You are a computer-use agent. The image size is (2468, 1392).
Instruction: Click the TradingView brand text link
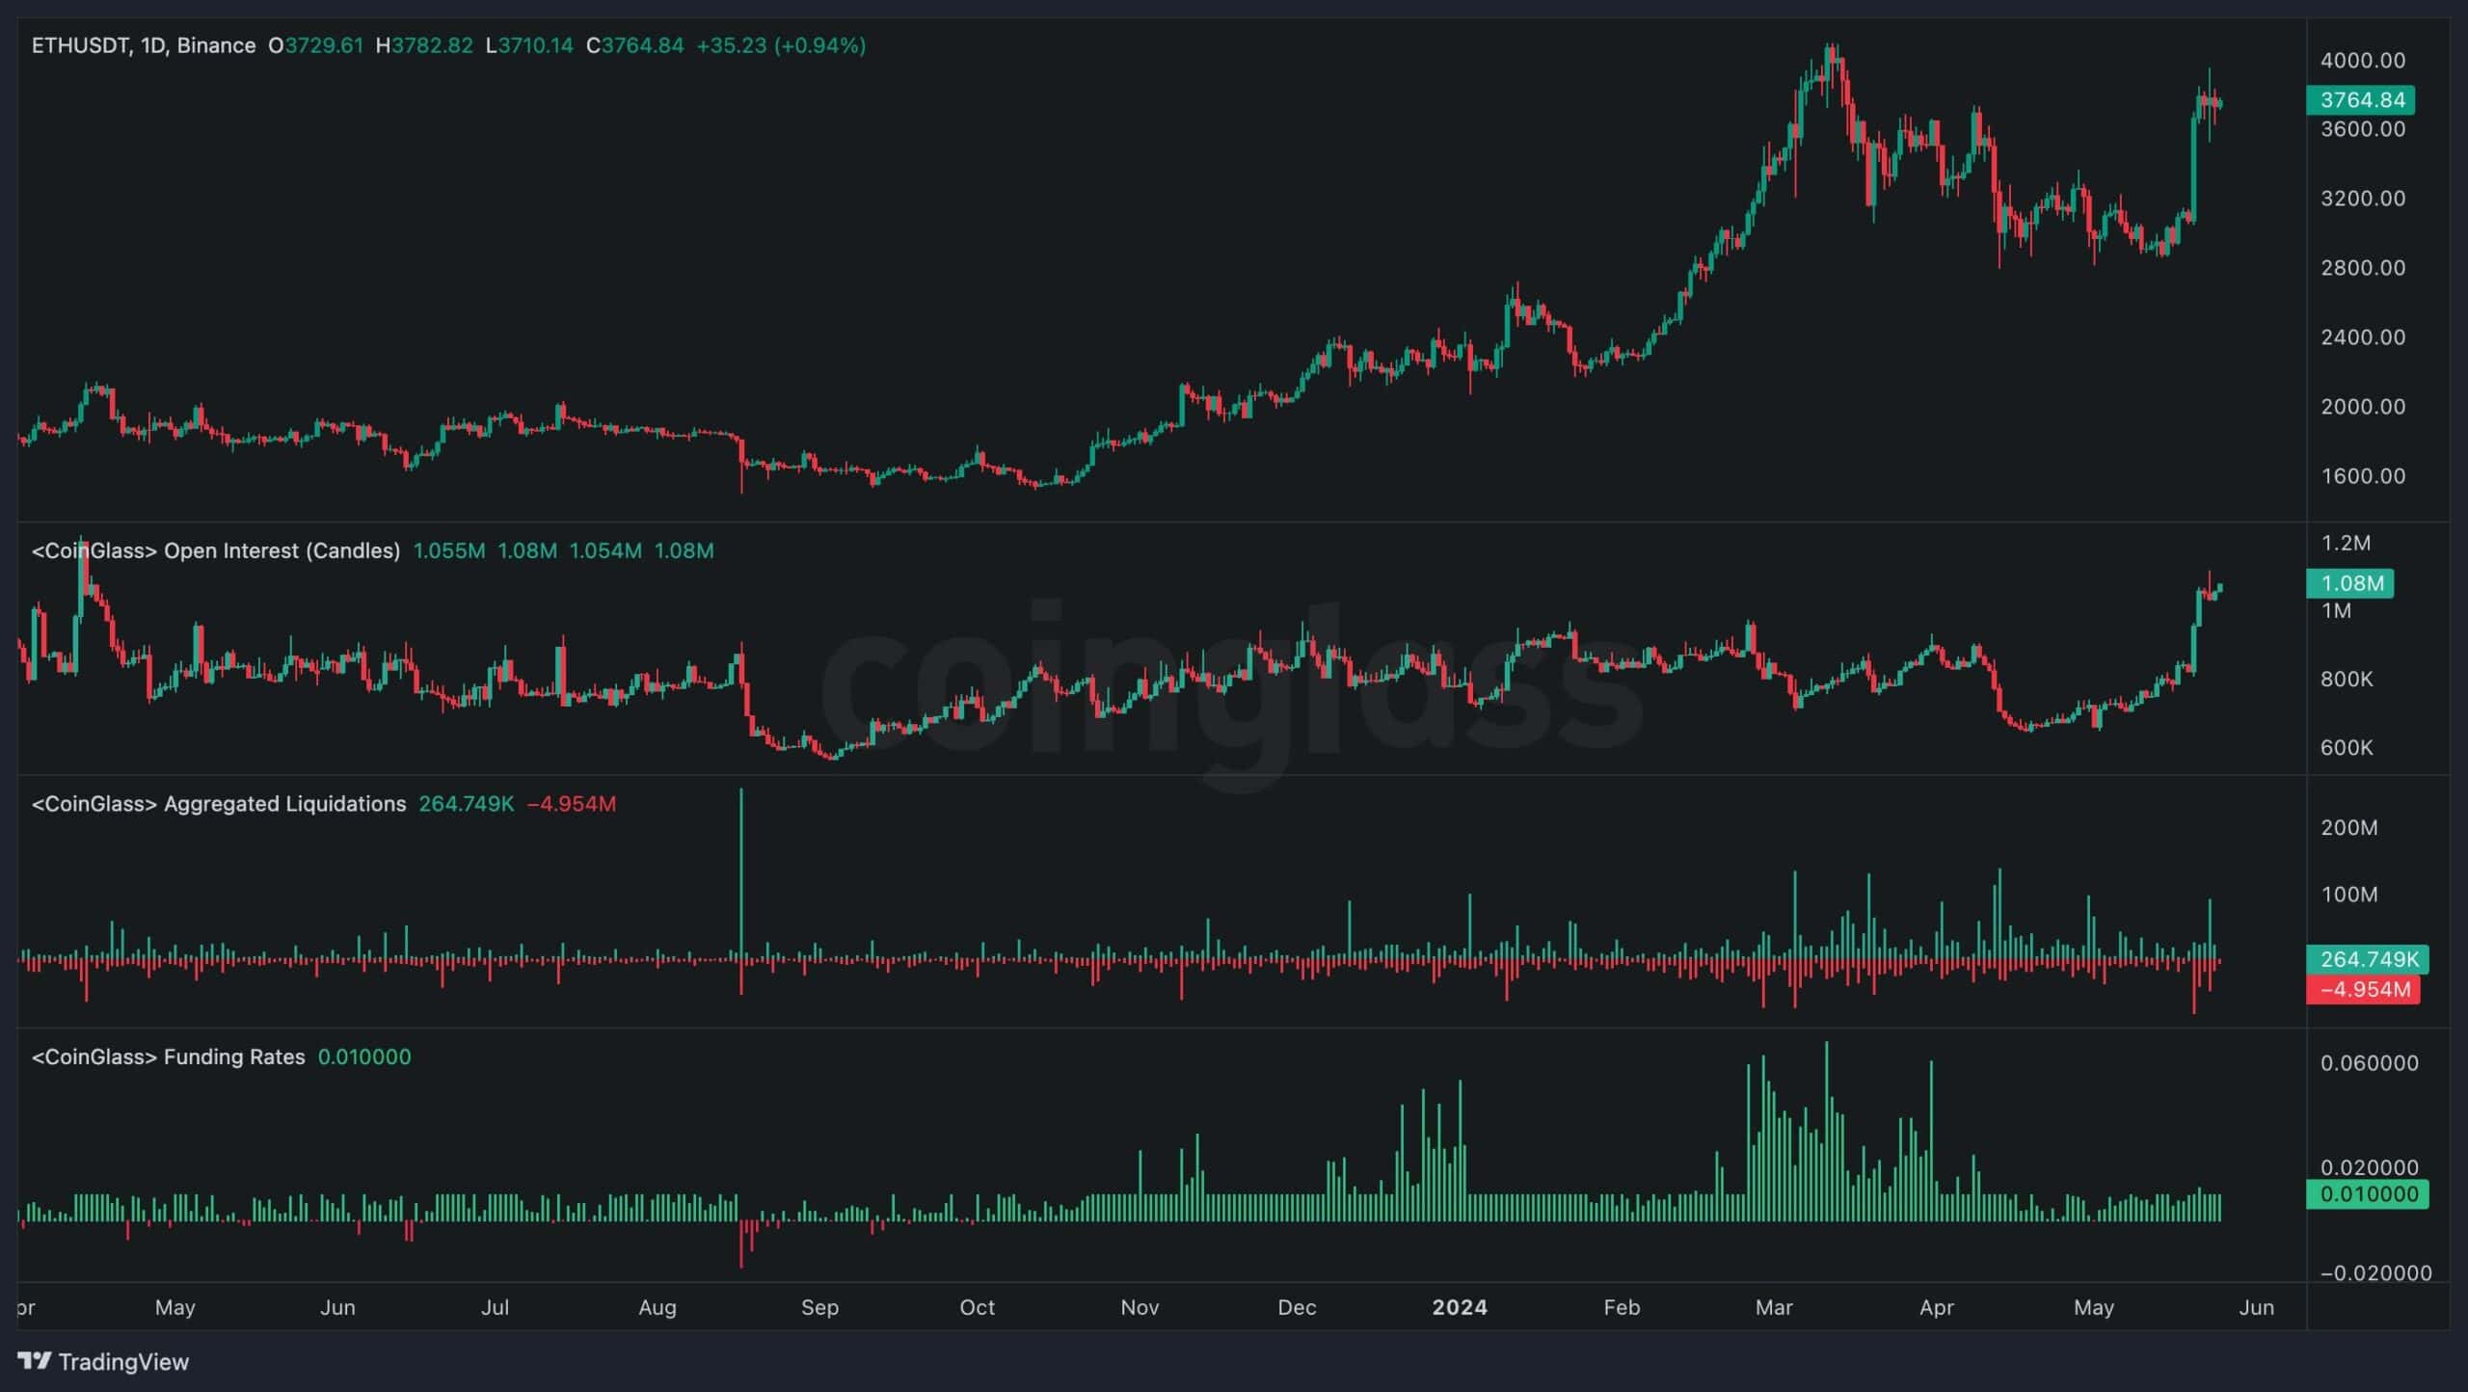(x=123, y=1361)
